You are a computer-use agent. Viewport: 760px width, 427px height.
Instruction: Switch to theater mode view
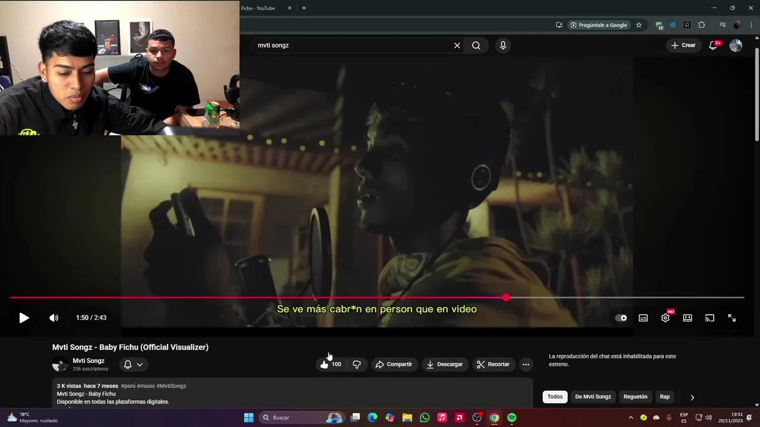pyautogui.click(x=688, y=318)
